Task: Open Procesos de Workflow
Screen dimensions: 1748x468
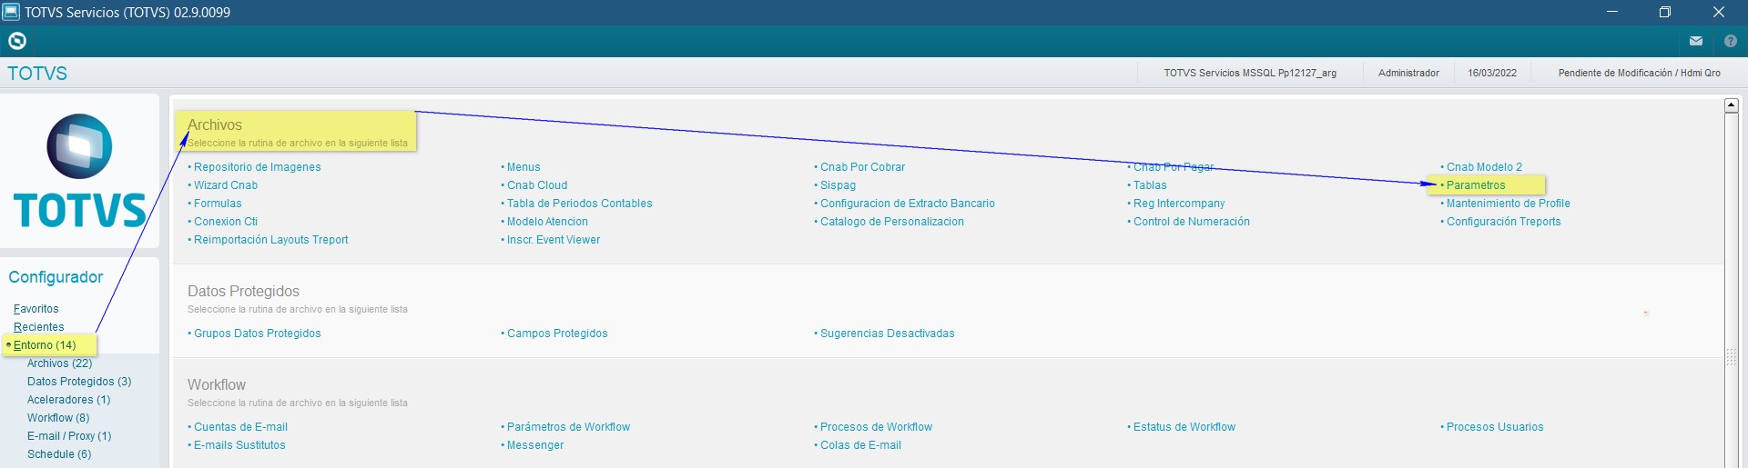Action: (x=876, y=427)
